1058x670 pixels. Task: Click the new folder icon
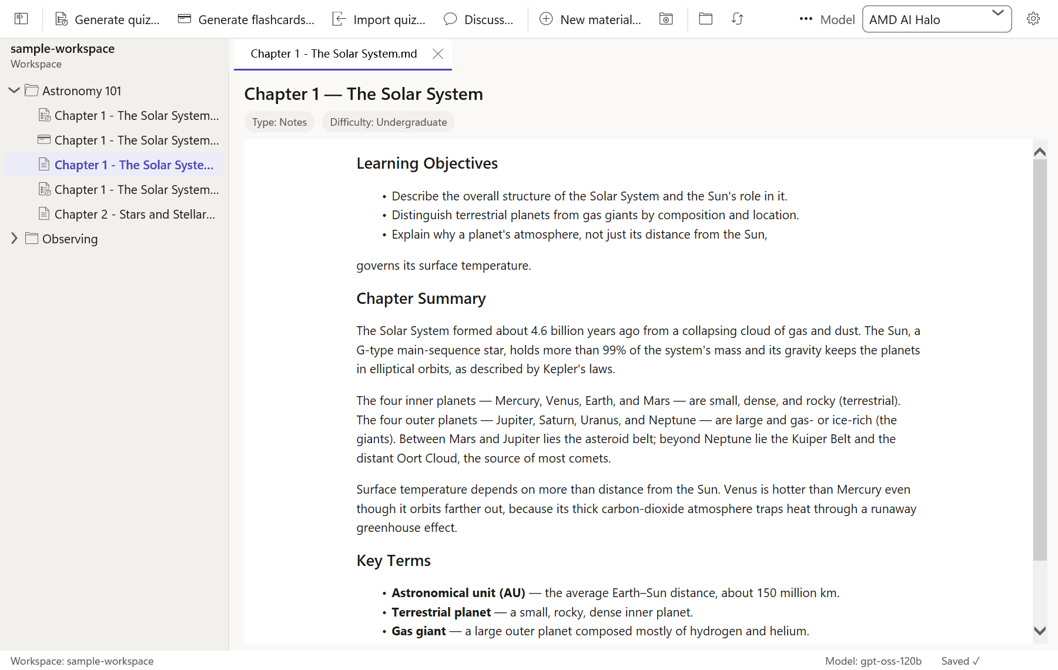pyautogui.click(x=666, y=19)
